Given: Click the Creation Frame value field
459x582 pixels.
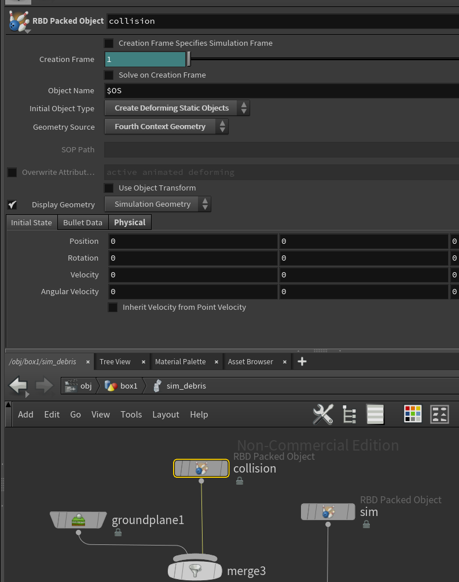Looking at the screenshot, I should pos(145,60).
